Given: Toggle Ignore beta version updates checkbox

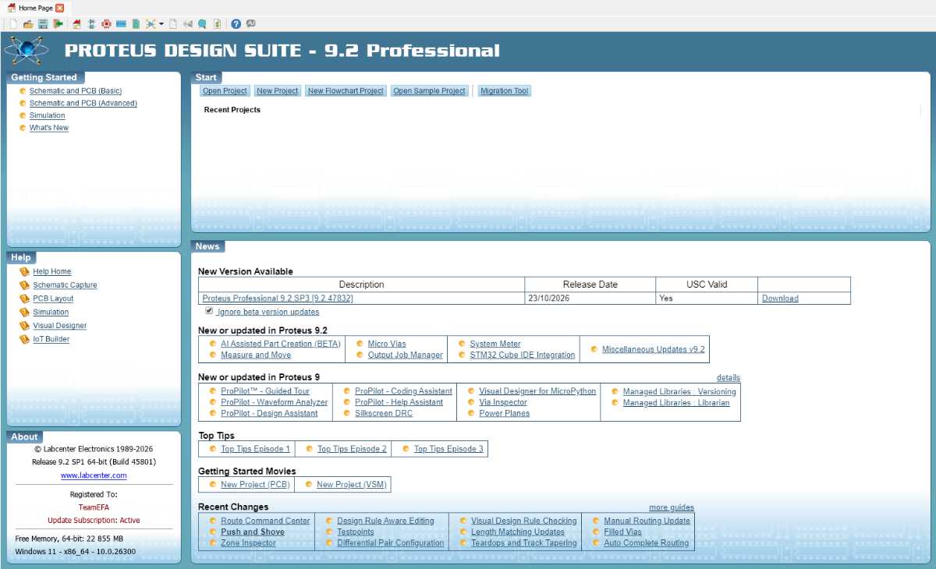Looking at the screenshot, I should [209, 310].
